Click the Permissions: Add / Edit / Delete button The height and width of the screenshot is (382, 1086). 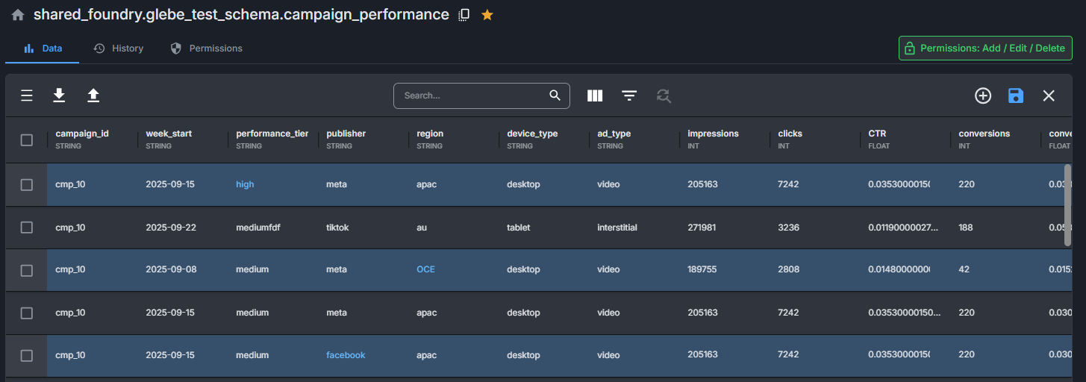[985, 48]
